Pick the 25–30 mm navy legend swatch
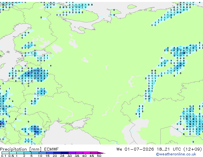Image resolution: width=203 pixels, height=157 pixels. [x=64, y=153]
